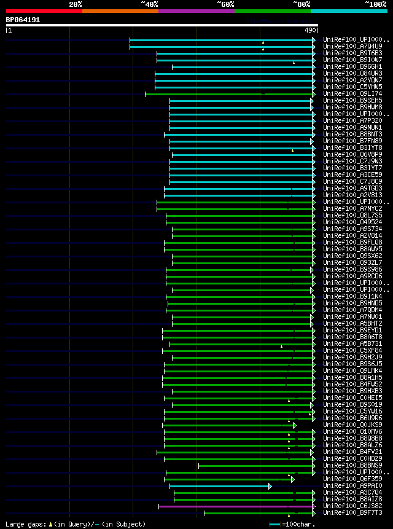Screen dimensions: 393x529
Task: Select label UniRef100_Q6F359
Action: (x=352, y=479)
